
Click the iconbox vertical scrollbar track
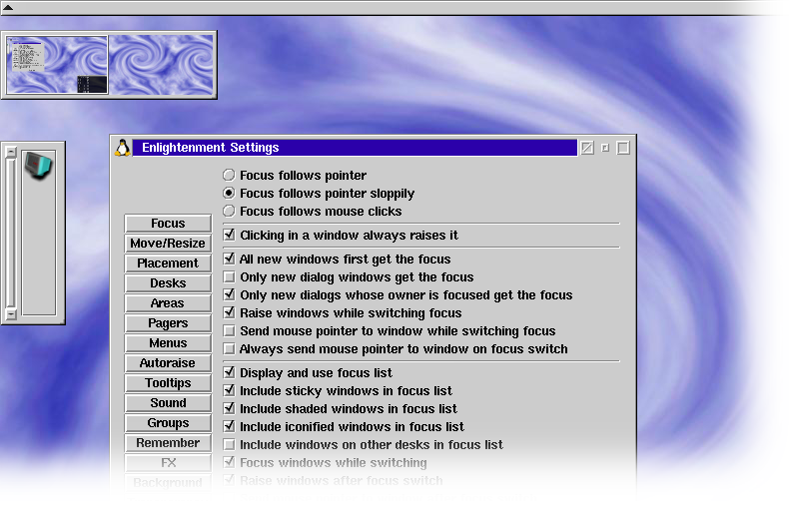click(x=11, y=233)
